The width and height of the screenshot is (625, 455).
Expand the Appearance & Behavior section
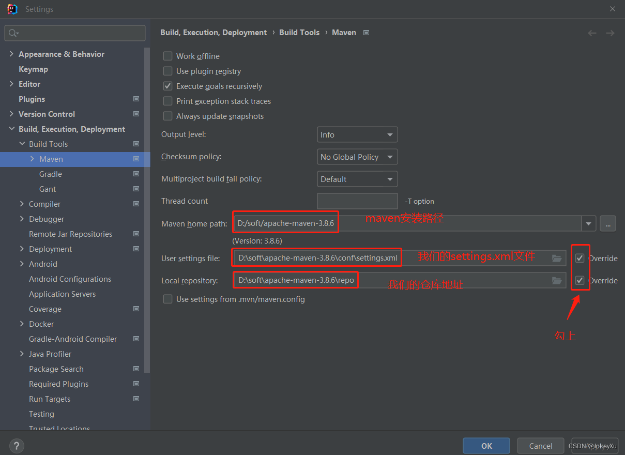point(11,54)
